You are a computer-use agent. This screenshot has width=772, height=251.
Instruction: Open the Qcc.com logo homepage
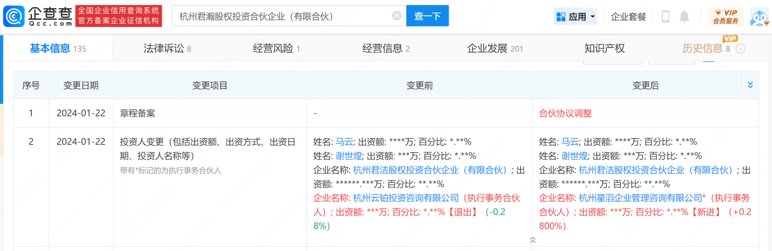(x=38, y=16)
